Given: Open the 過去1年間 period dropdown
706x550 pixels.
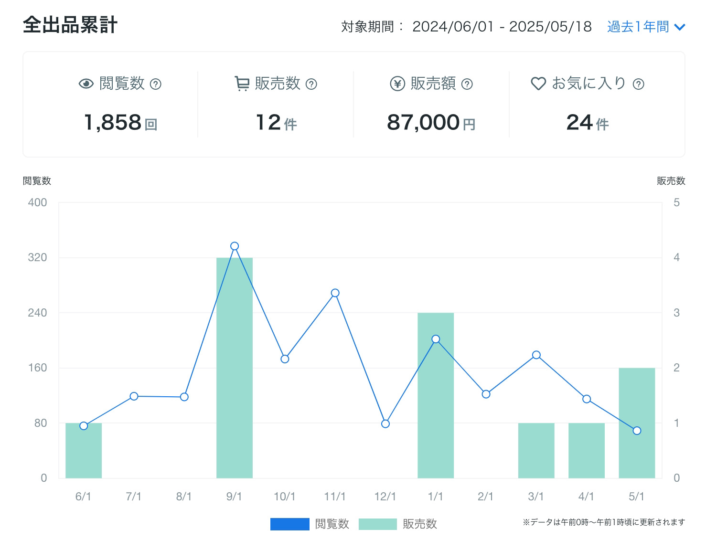Looking at the screenshot, I should pos(638,27).
